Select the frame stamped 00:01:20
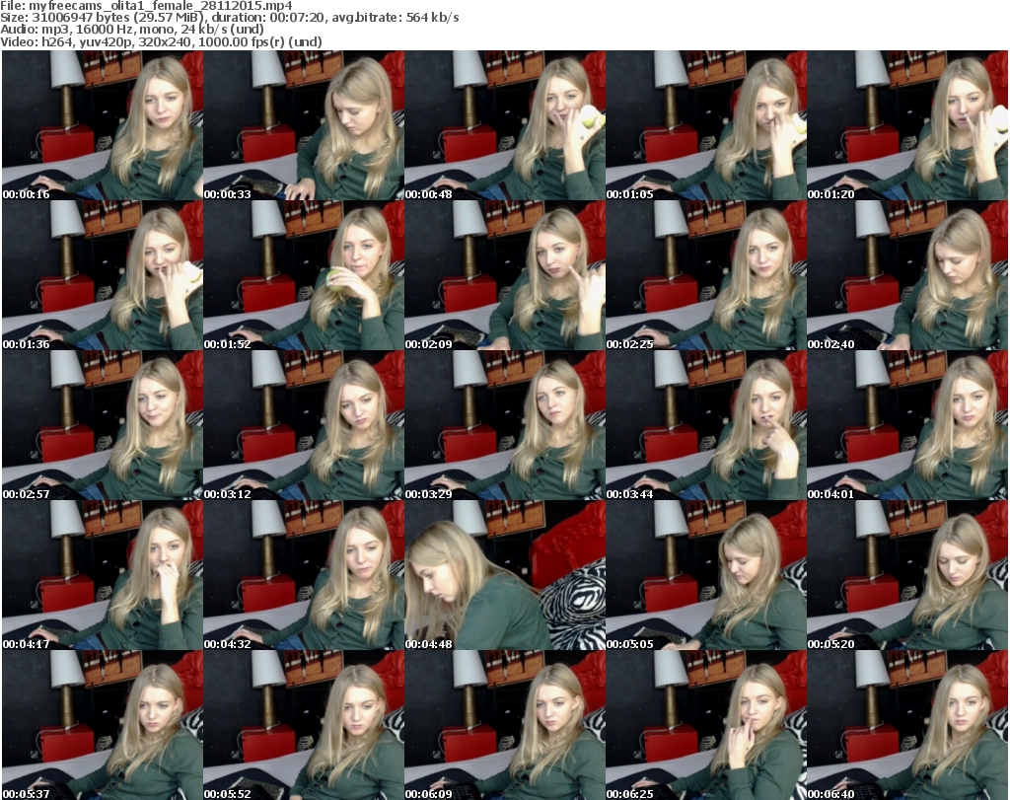1010x800 pixels. 907,125
